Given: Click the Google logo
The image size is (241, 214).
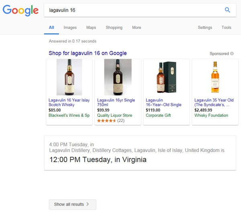Looking at the screenshot, I should 20,10.
